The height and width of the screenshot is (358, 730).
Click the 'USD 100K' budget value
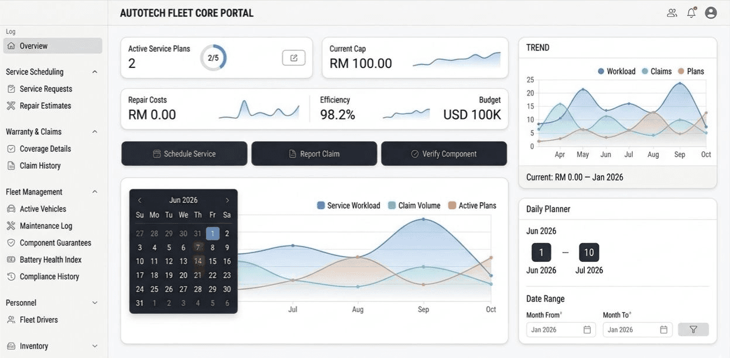(472, 115)
